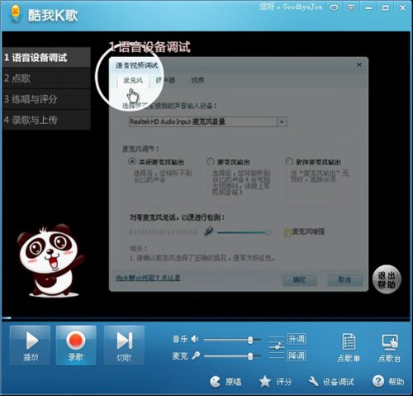Skip song with the 切歌 button
Viewport: 413px width, 396px height.
click(x=124, y=346)
